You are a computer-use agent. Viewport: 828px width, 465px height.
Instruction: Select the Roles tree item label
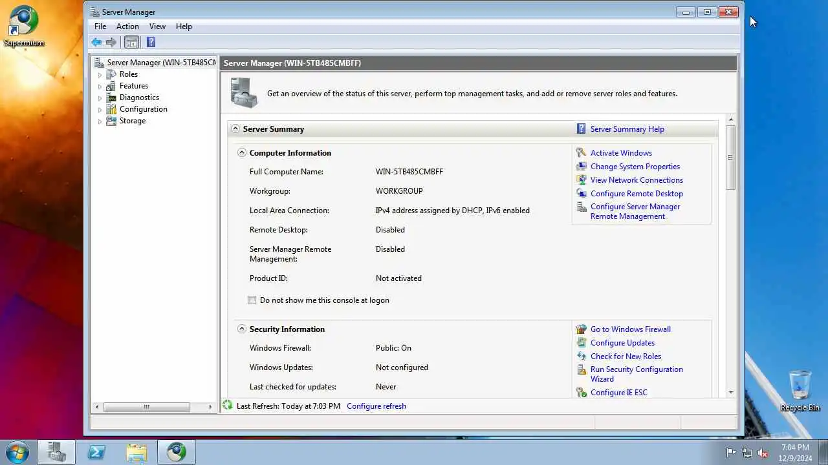click(x=129, y=74)
